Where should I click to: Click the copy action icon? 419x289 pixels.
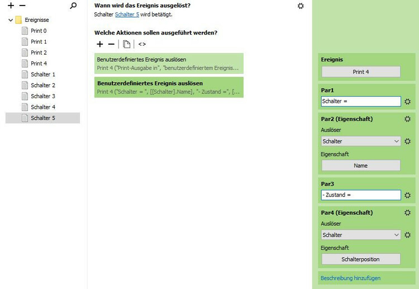tap(127, 44)
